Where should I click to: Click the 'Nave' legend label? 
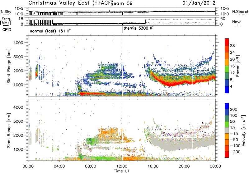237,22
